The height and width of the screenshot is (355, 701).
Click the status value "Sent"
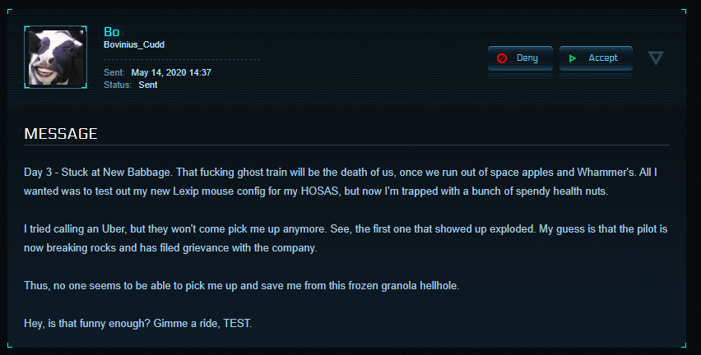coord(148,85)
